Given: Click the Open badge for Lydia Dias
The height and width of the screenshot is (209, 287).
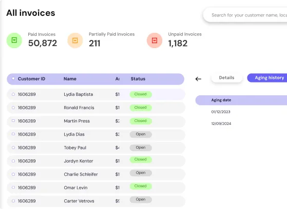Looking at the screenshot, I should click(141, 134).
